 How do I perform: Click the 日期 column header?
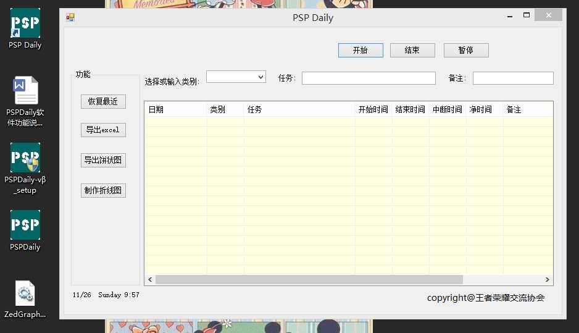[175, 109]
